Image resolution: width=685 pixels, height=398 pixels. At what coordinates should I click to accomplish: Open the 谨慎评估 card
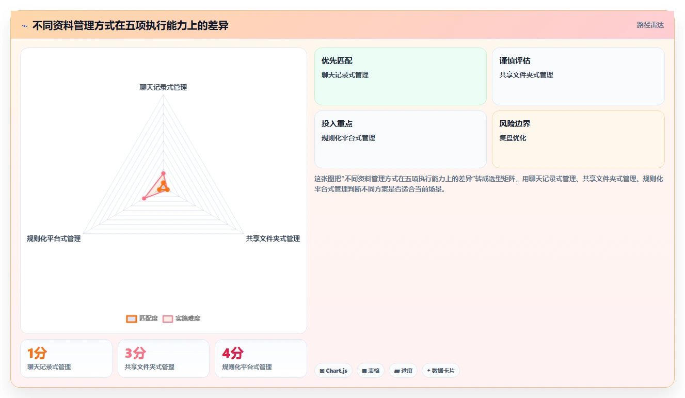click(578, 76)
